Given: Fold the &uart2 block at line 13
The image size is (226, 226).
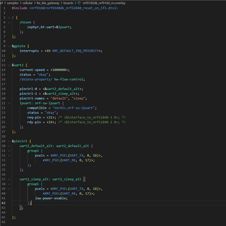Looking at the screenshot, I should click(x=9, y=65).
